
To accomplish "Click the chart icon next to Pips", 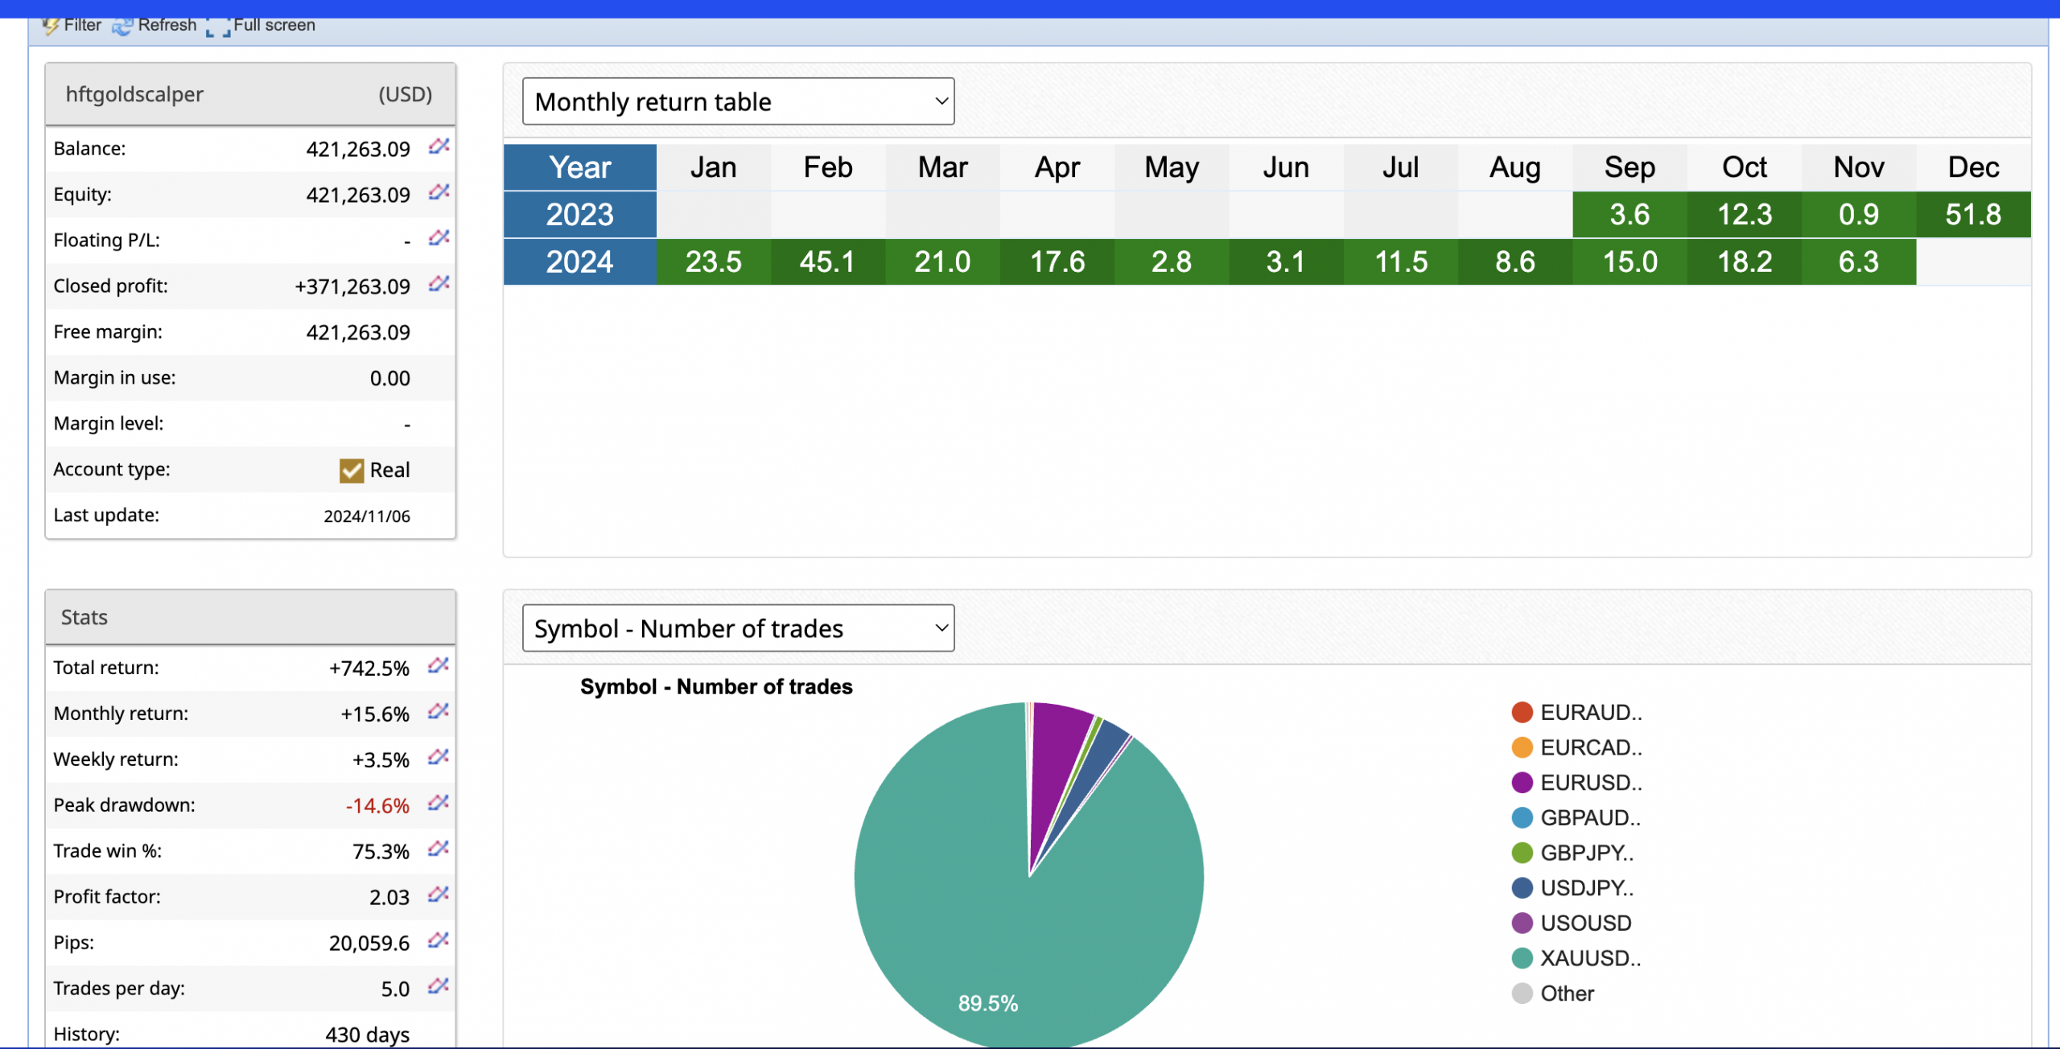I will click(x=439, y=940).
